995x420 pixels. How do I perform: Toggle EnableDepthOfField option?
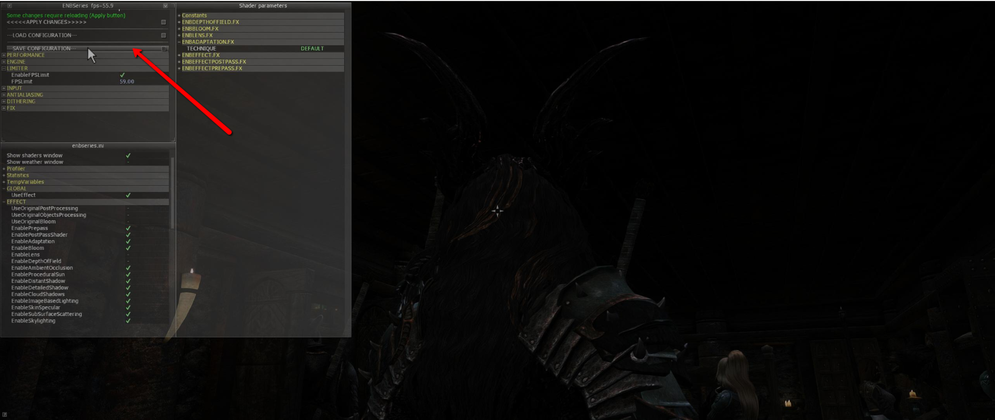pyautogui.click(x=128, y=261)
